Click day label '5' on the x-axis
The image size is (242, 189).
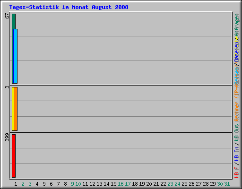44,184
